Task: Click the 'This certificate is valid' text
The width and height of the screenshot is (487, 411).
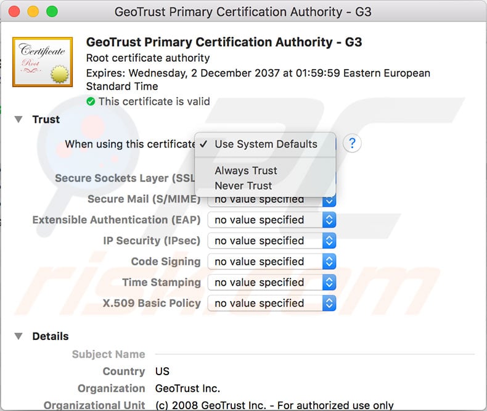Action: pos(154,101)
